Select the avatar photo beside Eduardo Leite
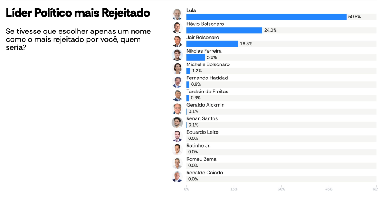The image size is (378, 202). 178,136
